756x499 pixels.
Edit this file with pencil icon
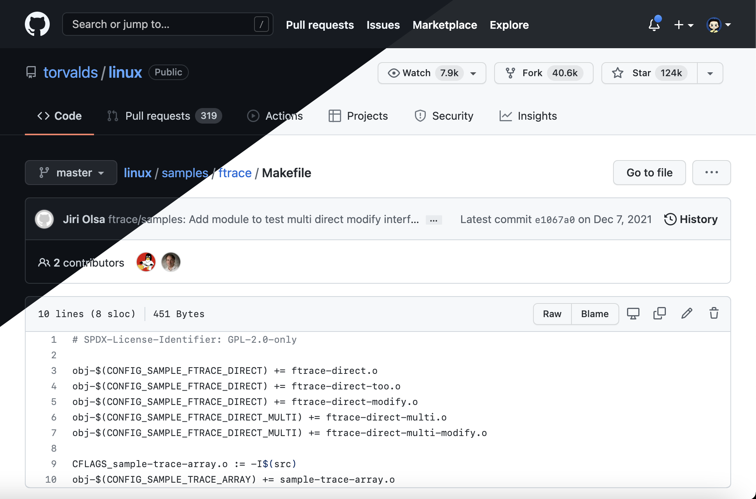pos(686,314)
